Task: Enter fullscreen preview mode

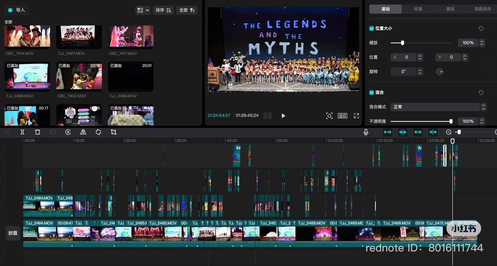Action: (x=356, y=116)
